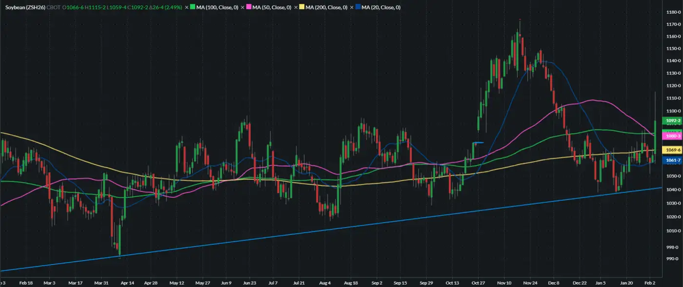Open the MA (50, Close, 0) label
This screenshot has width=683, height=287.
[x=272, y=8]
